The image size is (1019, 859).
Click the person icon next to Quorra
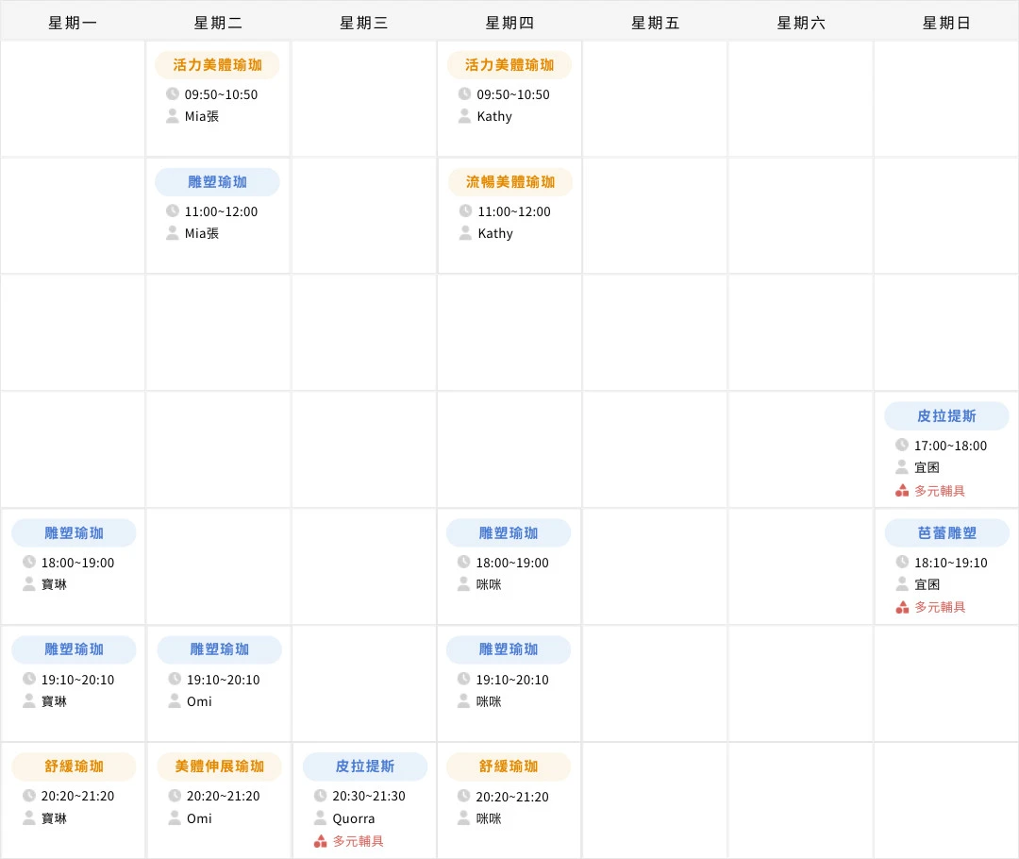pyautogui.click(x=320, y=818)
